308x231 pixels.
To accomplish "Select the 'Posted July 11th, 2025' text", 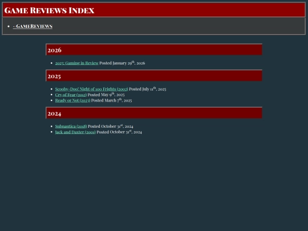I will click(148, 89).
